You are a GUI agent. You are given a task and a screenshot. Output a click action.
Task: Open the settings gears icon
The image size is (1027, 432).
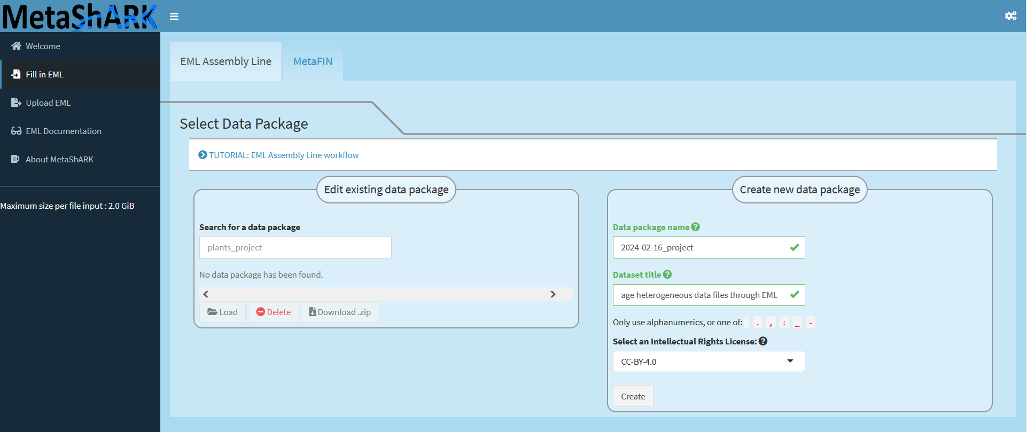(1010, 16)
